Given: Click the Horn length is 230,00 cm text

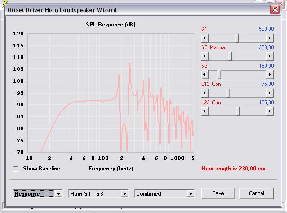Looking at the screenshot, I should pyautogui.click(x=233, y=169).
